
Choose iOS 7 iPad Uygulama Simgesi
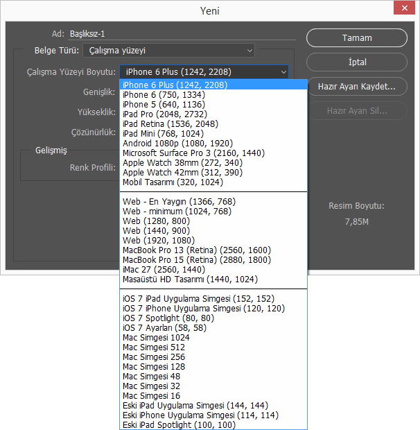213,299
